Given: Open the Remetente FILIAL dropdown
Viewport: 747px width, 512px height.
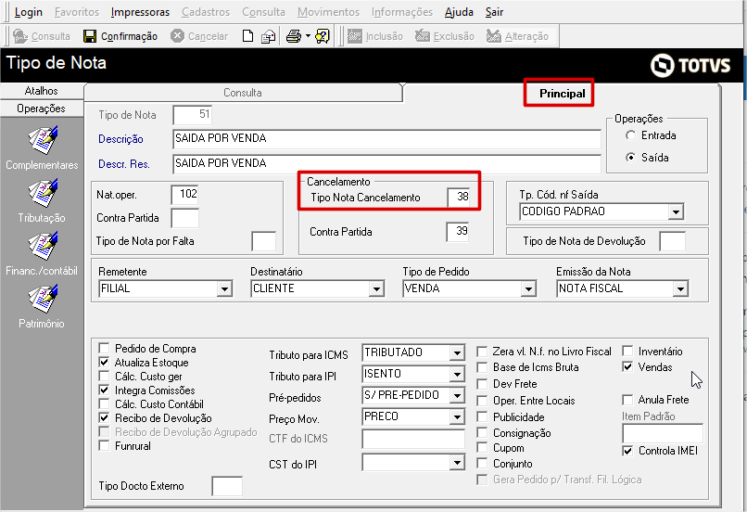Looking at the screenshot, I should 224,288.
